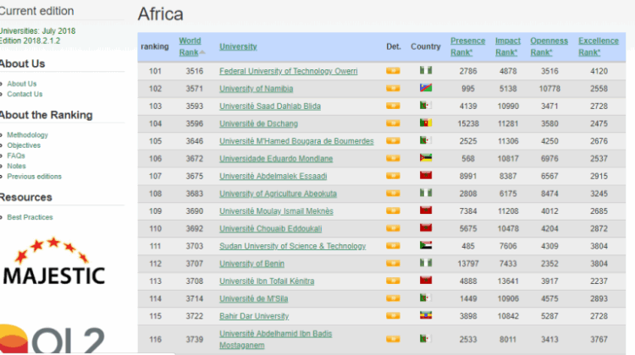Sort table by Impact Rank
Screen dimensions: 635x355
coord(508,46)
